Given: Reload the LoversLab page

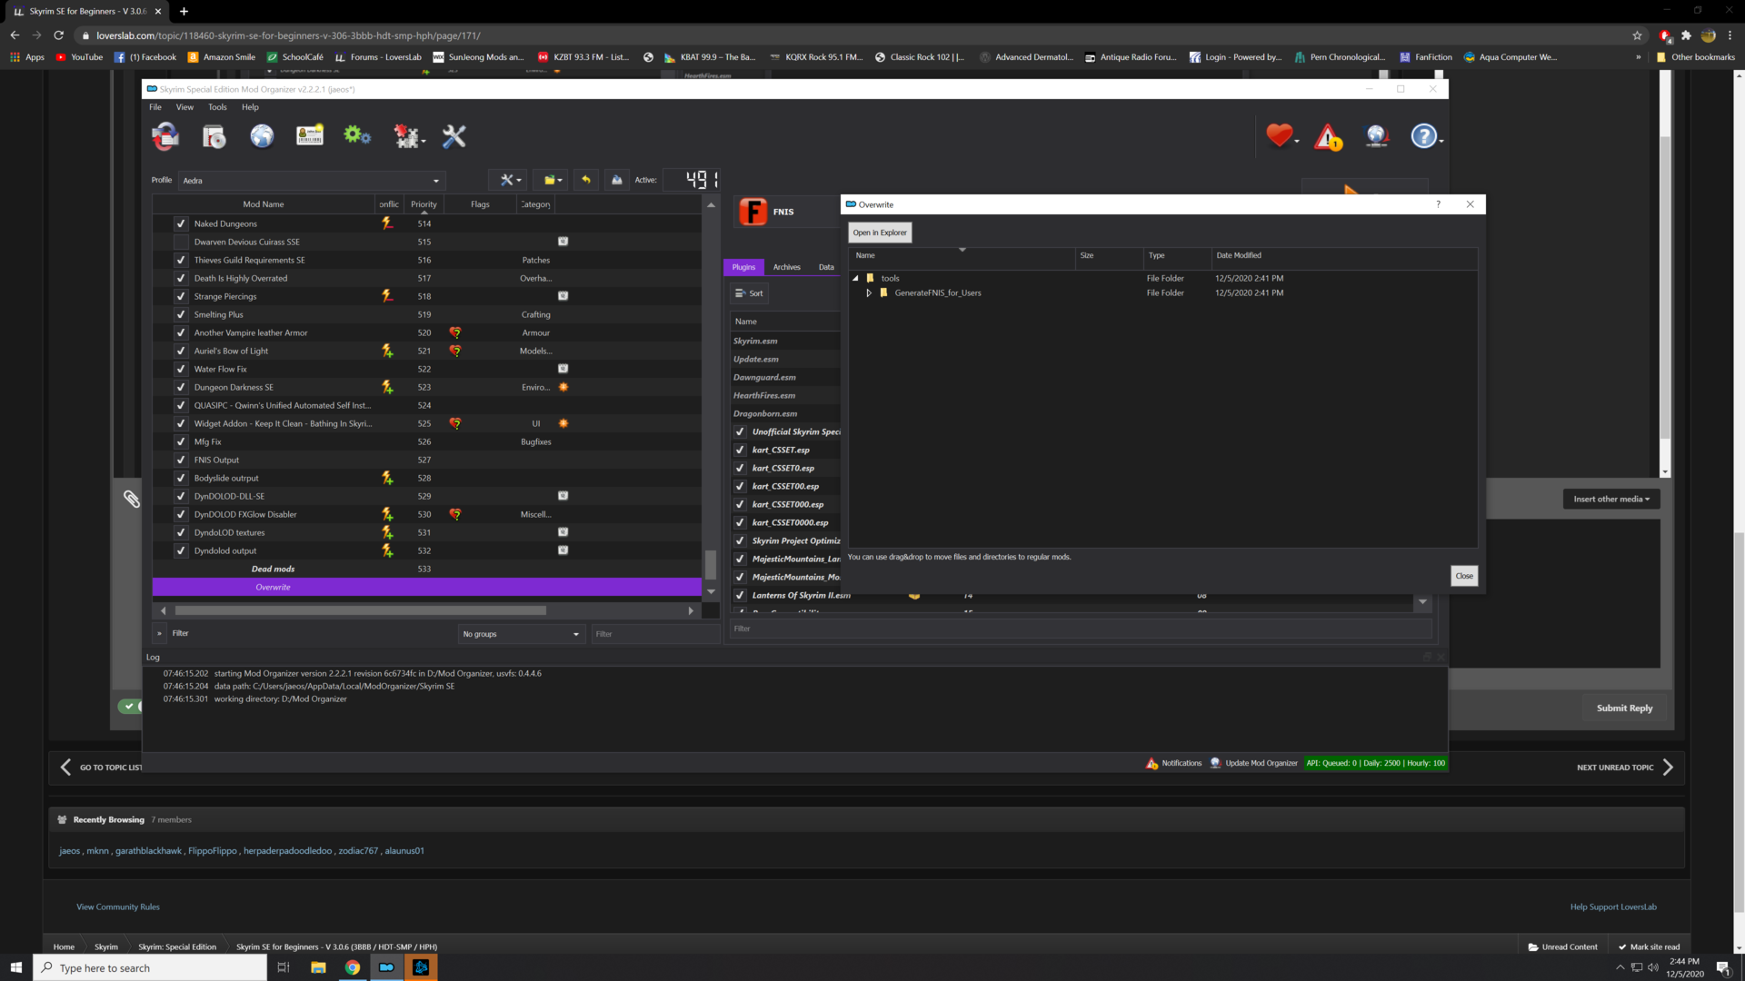Looking at the screenshot, I should coord(58,35).
